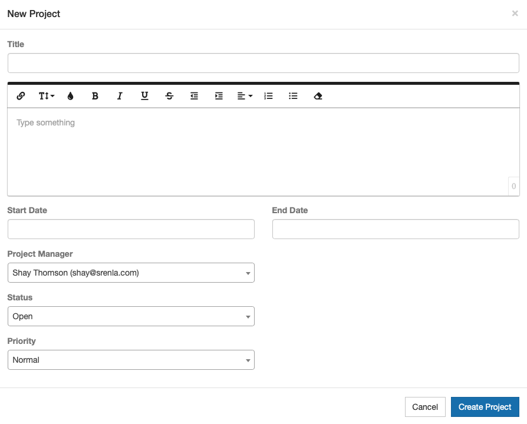Close the New Project dialog
The width and height of the screenshot is (527, 424).
click(x=515, y=14)
